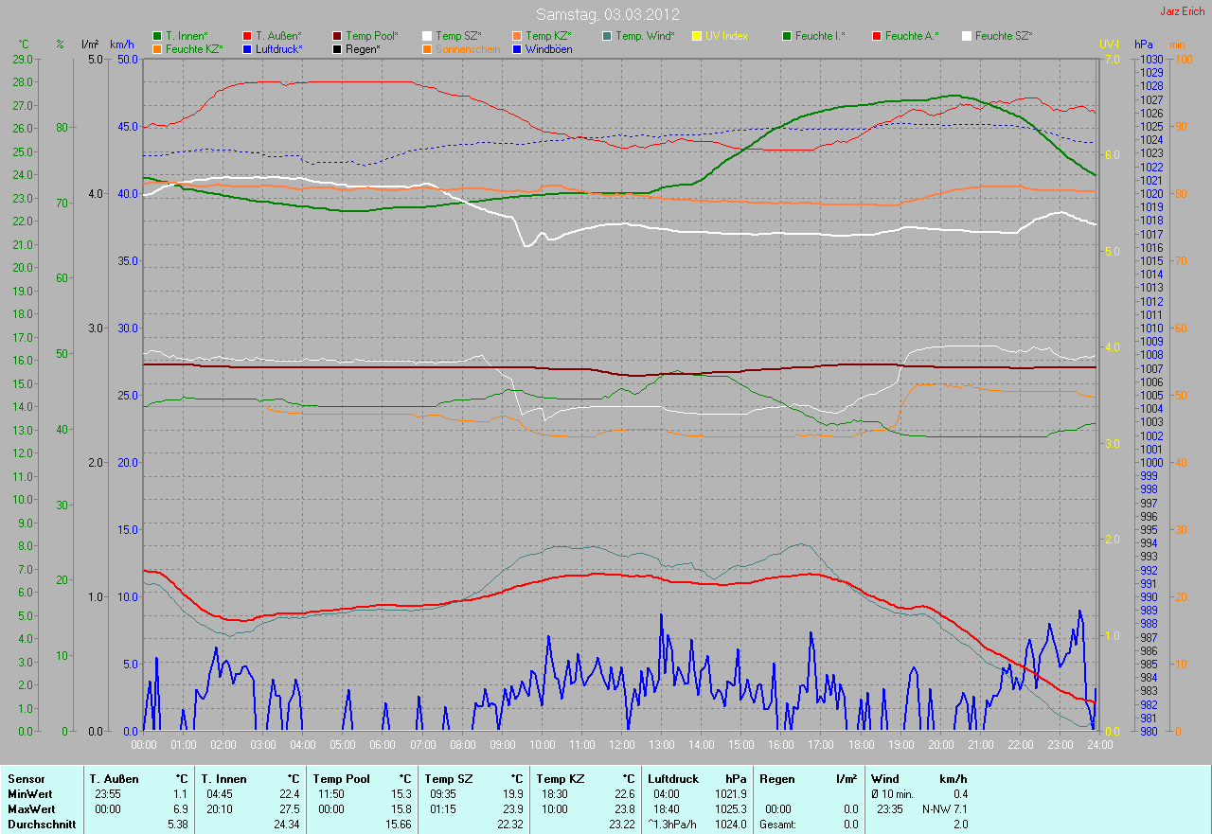Toggle the Windböen series label in legend
This screenshot has width=1212, height=834.
point(548,48)
